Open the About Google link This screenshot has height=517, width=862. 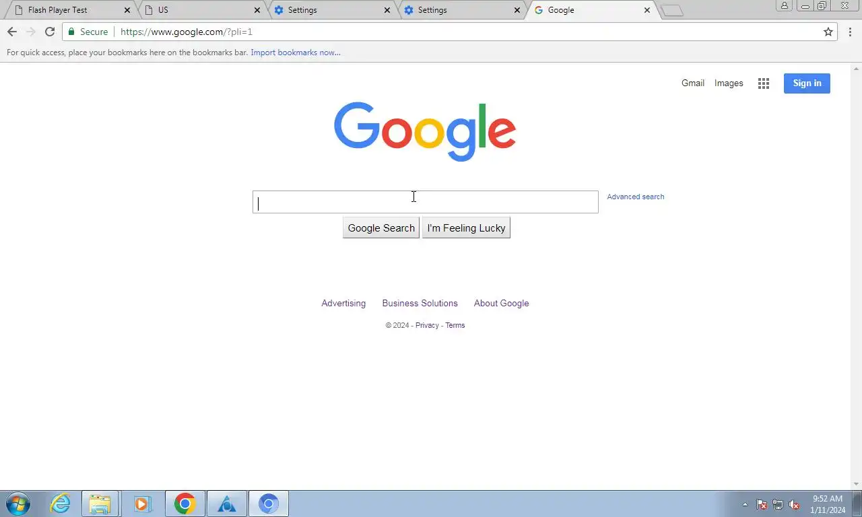501,303
